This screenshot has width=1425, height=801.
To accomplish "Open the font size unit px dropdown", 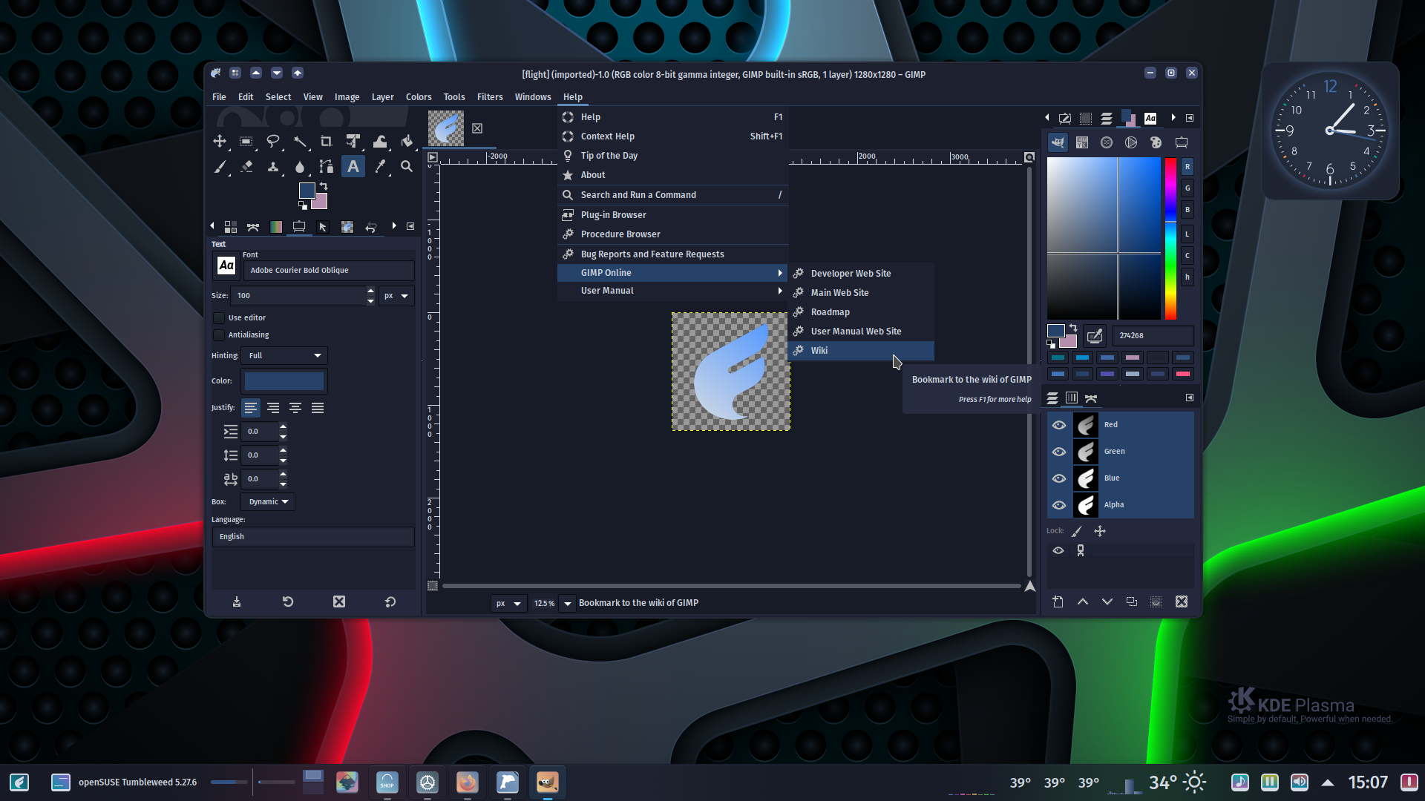I will (396, 296).
